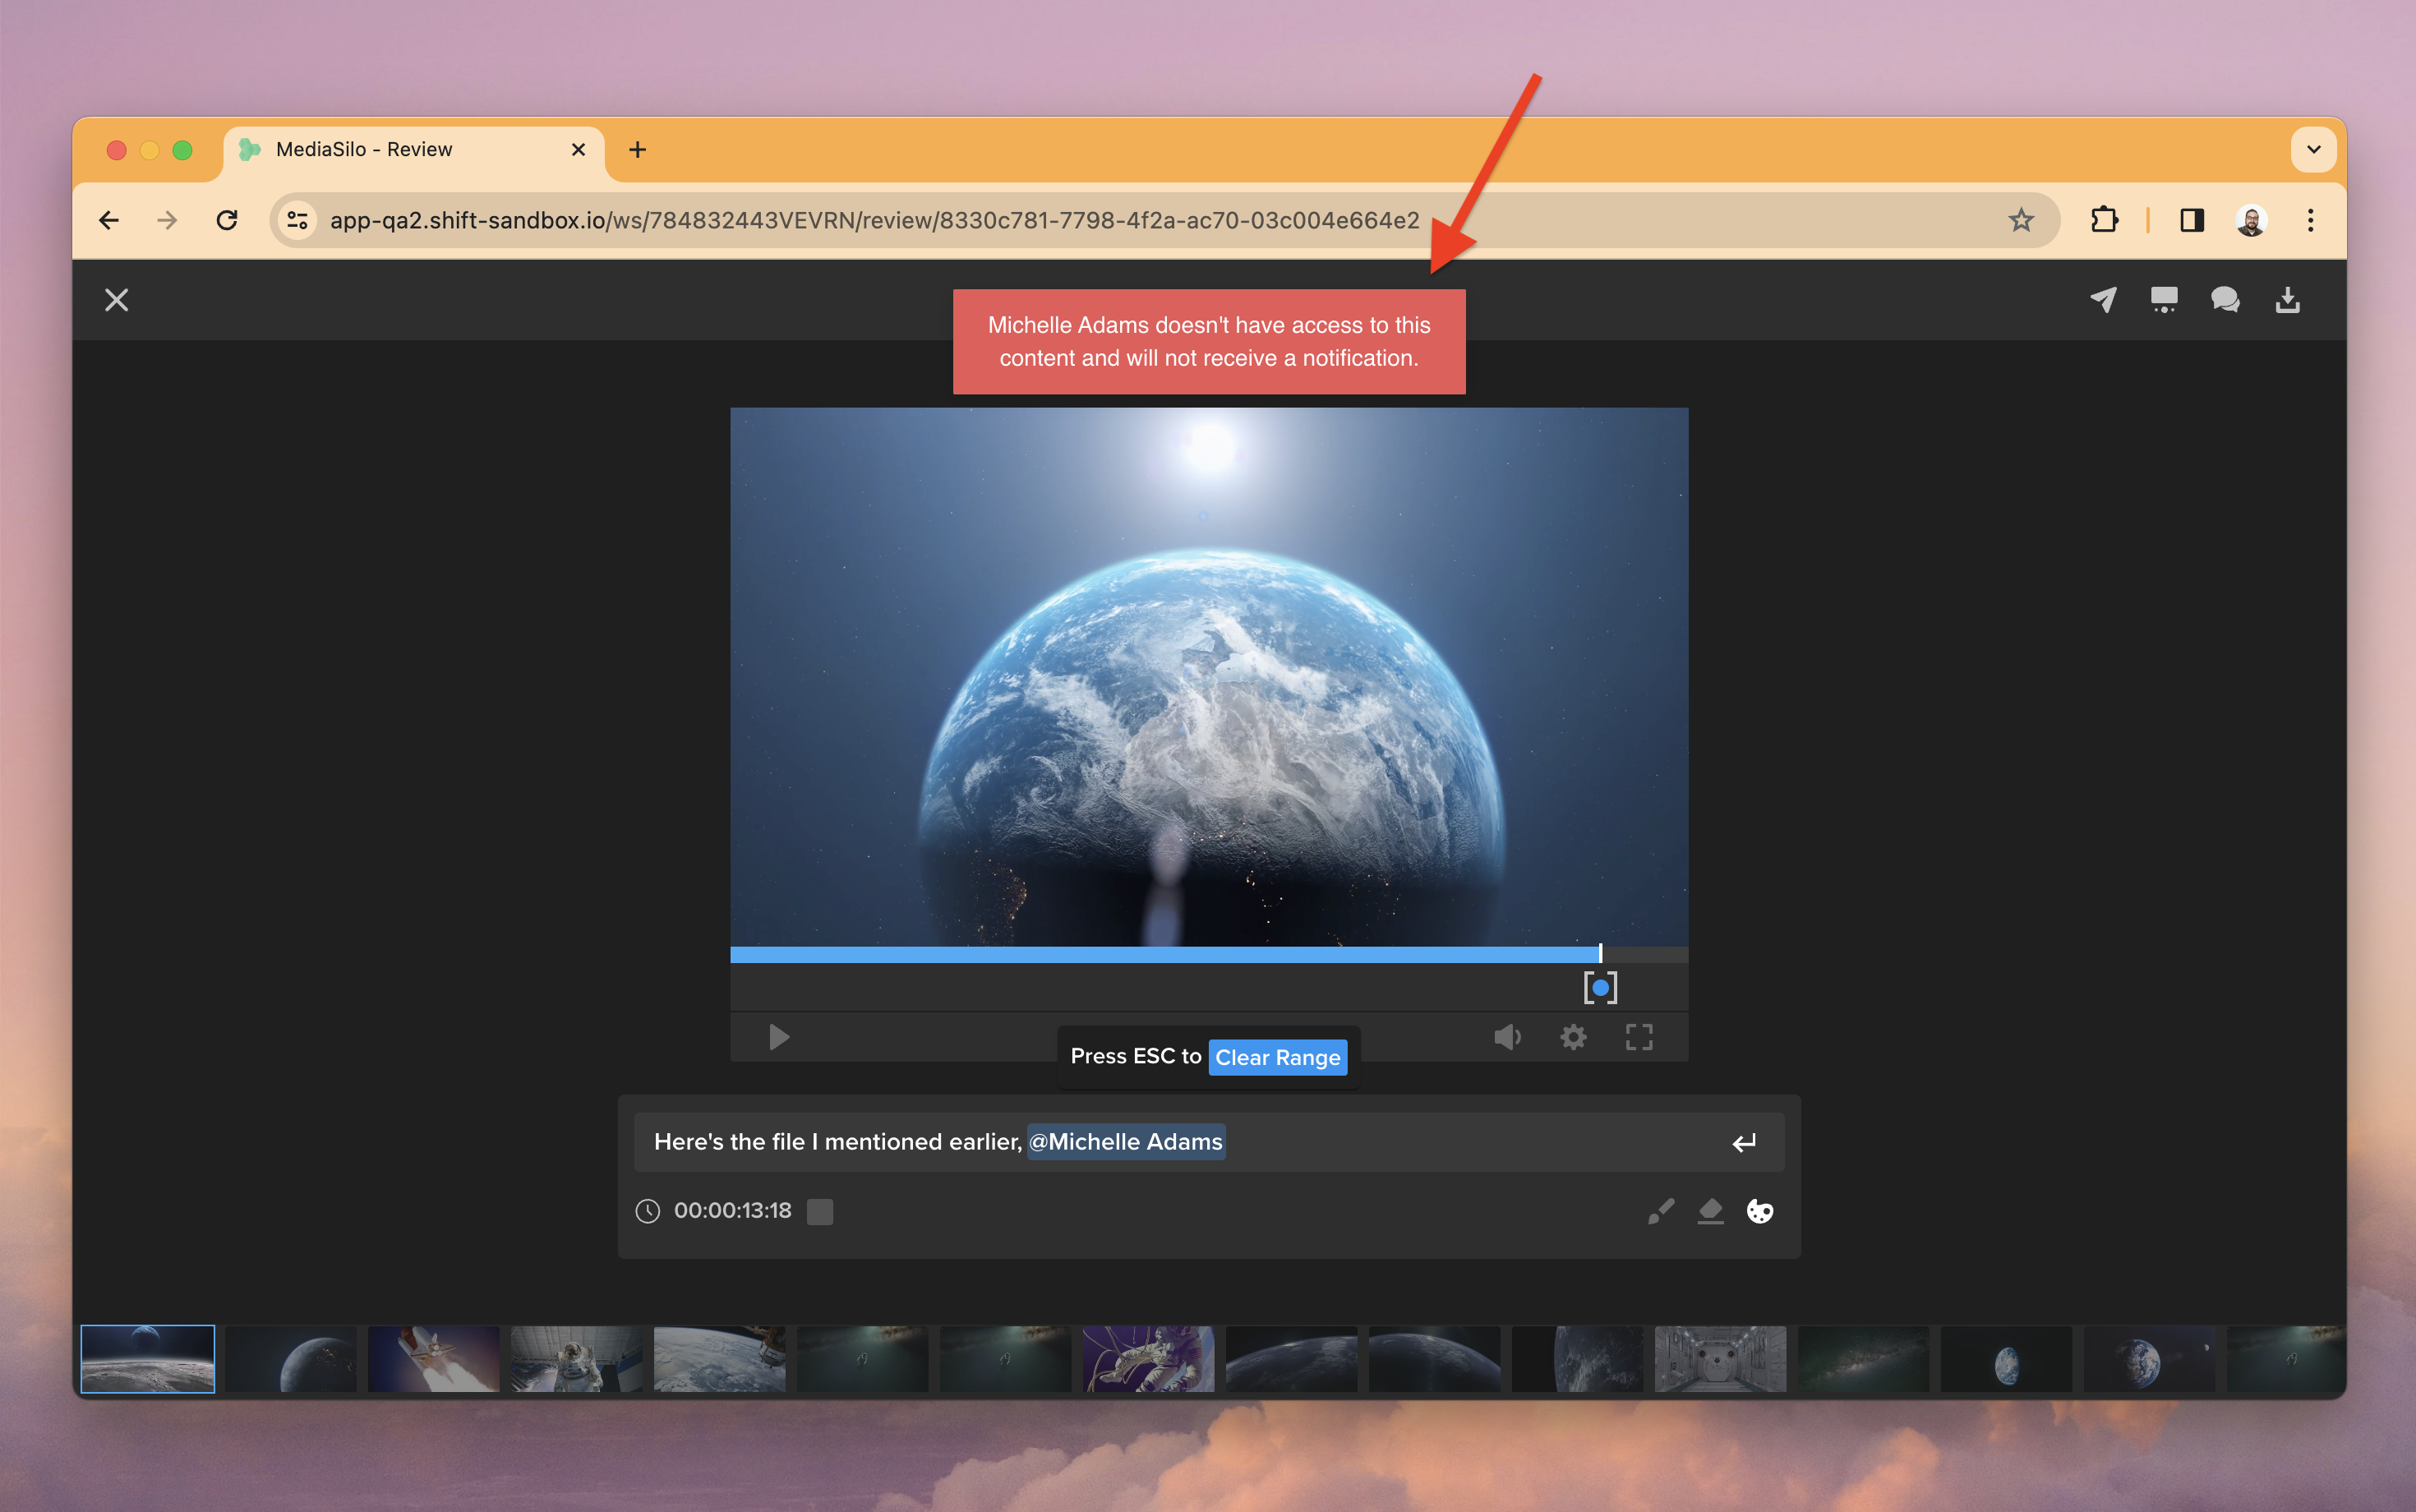
Task: Open the comments panel icon
Action: point(2225,300)
